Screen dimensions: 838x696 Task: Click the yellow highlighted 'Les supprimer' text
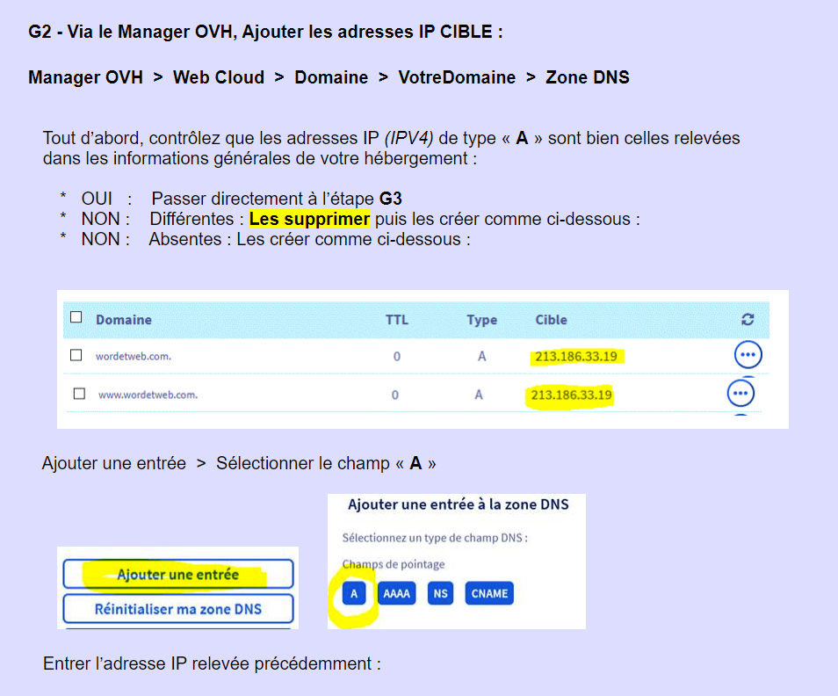(309, 219)
